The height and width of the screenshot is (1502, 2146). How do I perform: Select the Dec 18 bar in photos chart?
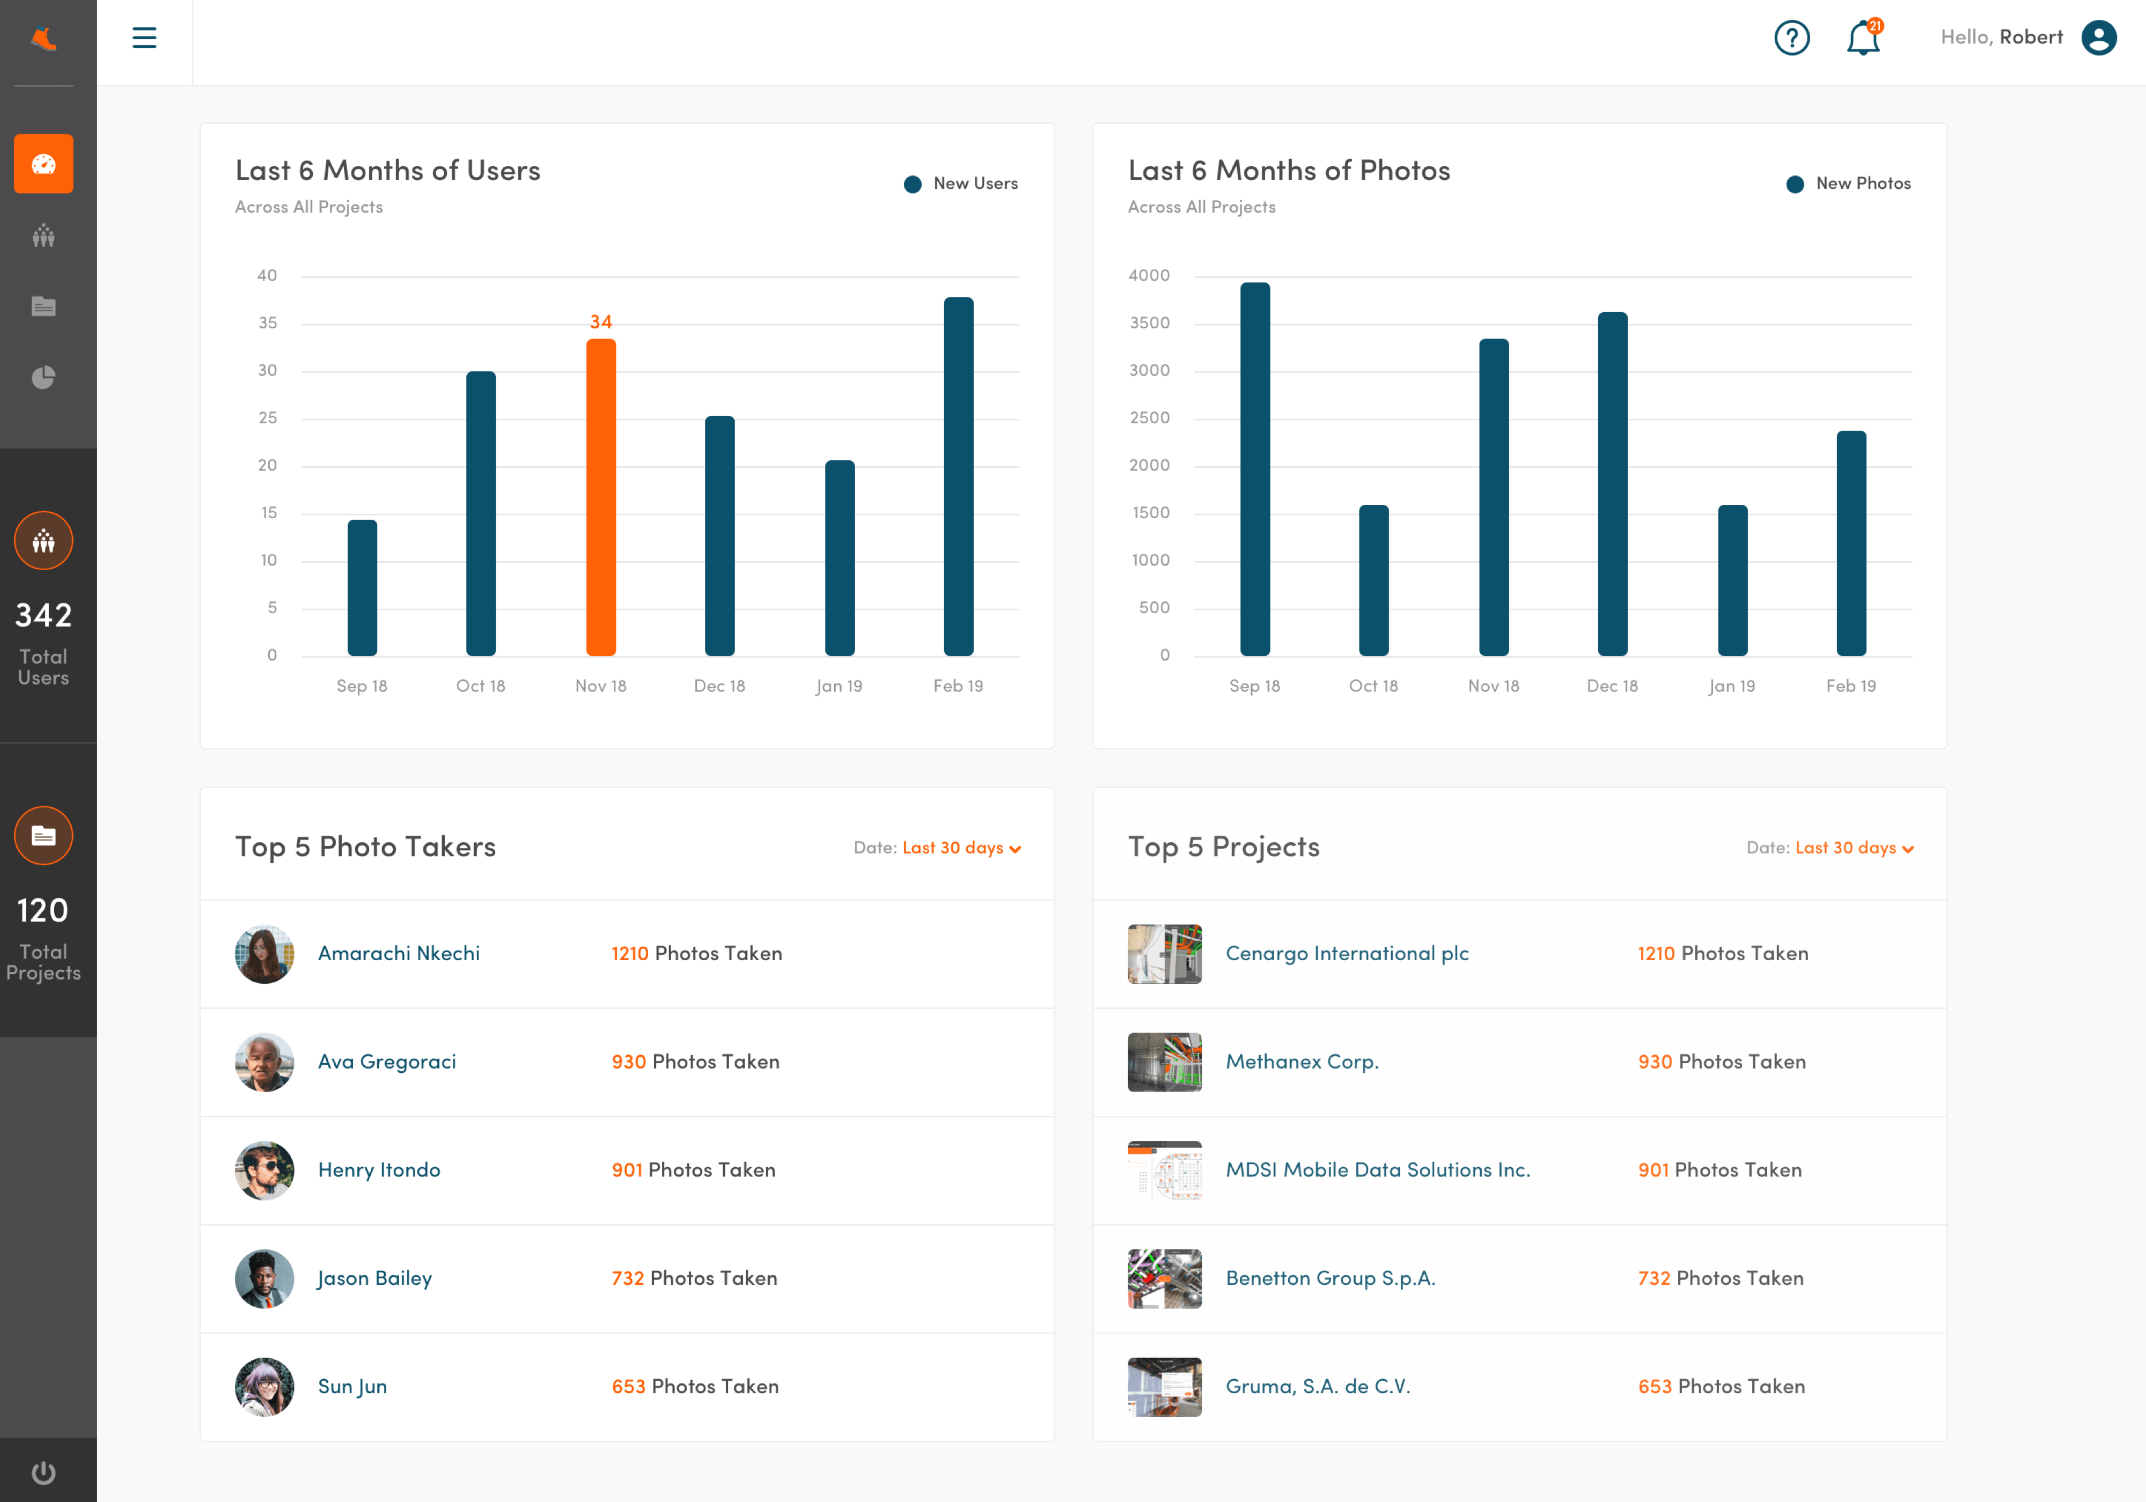coord(1613,484)
